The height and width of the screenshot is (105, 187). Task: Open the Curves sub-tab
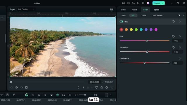[143, 15]
